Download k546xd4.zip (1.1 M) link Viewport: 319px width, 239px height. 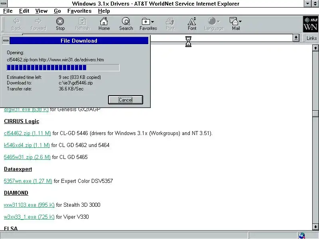click(x=27, y=145)
